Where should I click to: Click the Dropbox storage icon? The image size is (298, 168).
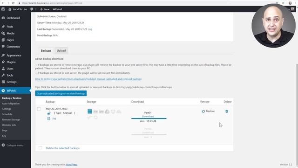pyautogui.click(x=113, y=112)
